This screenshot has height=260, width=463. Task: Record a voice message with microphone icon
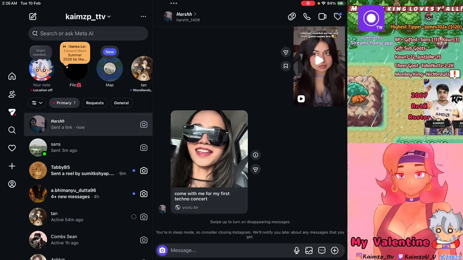click(x=297, y=250)
